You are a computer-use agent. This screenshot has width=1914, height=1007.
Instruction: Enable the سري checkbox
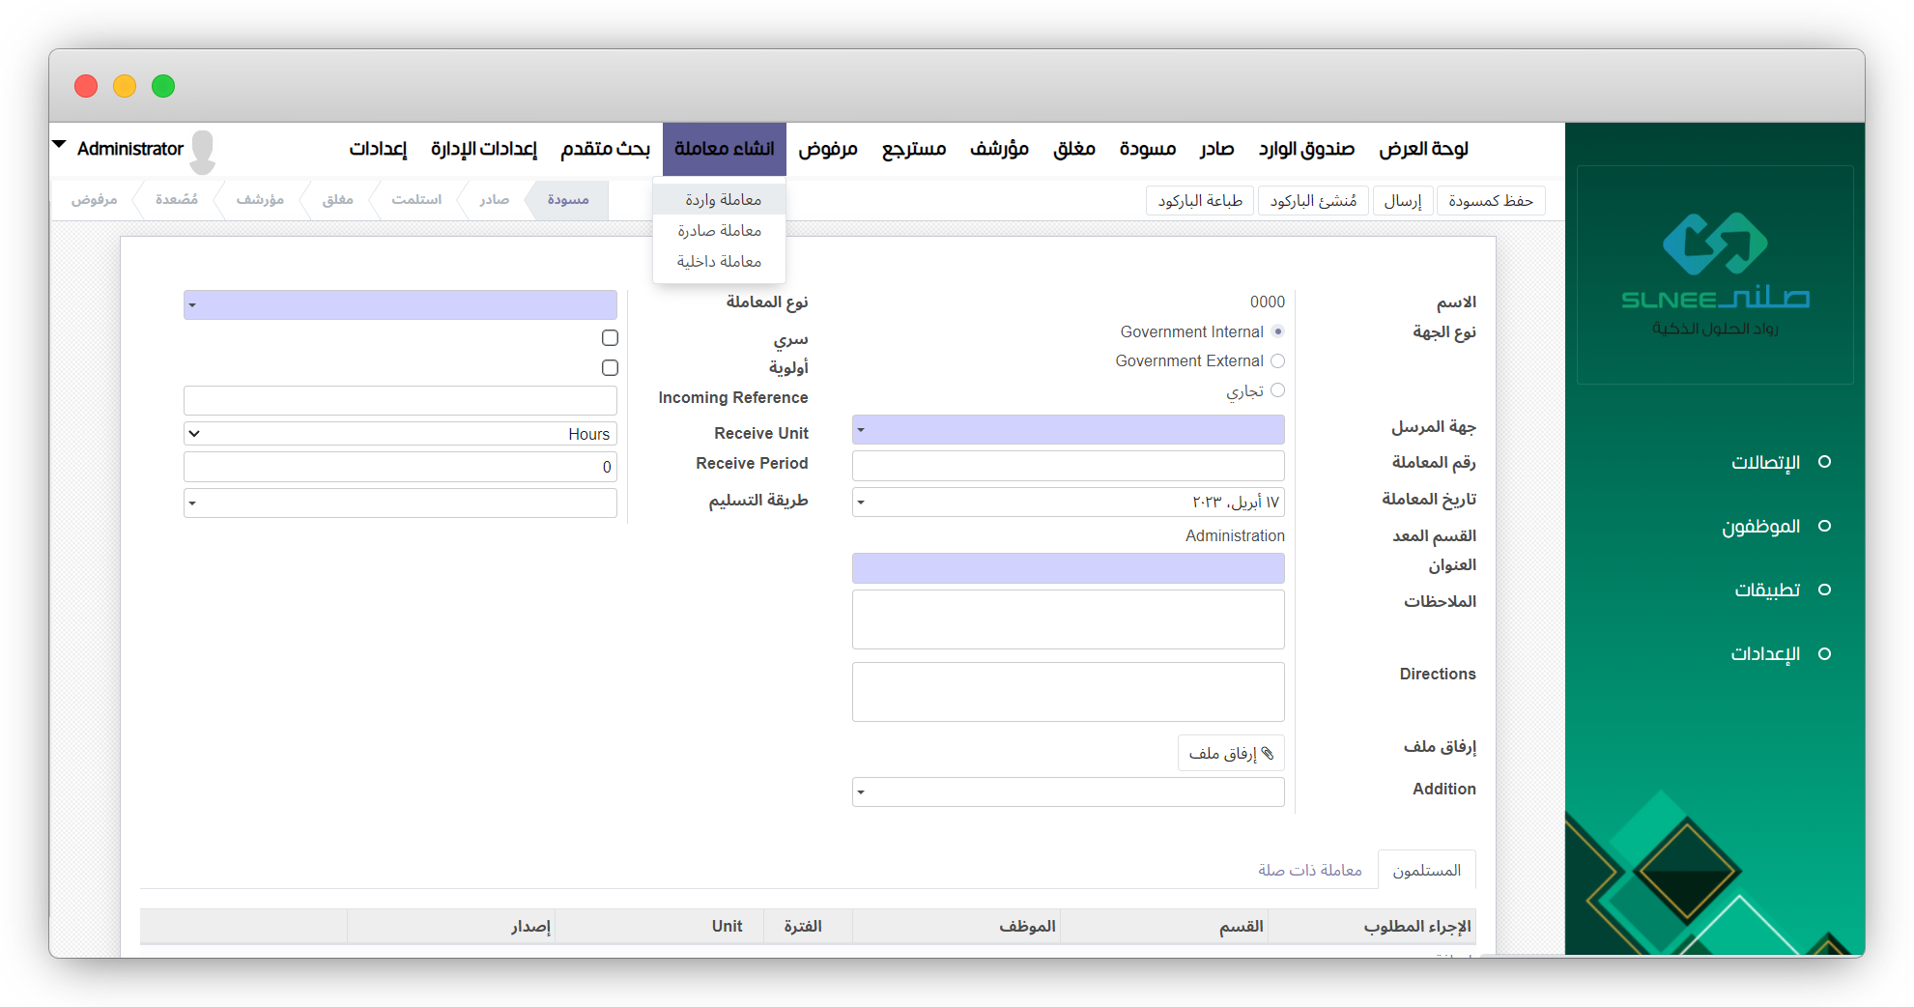[610, 338]
